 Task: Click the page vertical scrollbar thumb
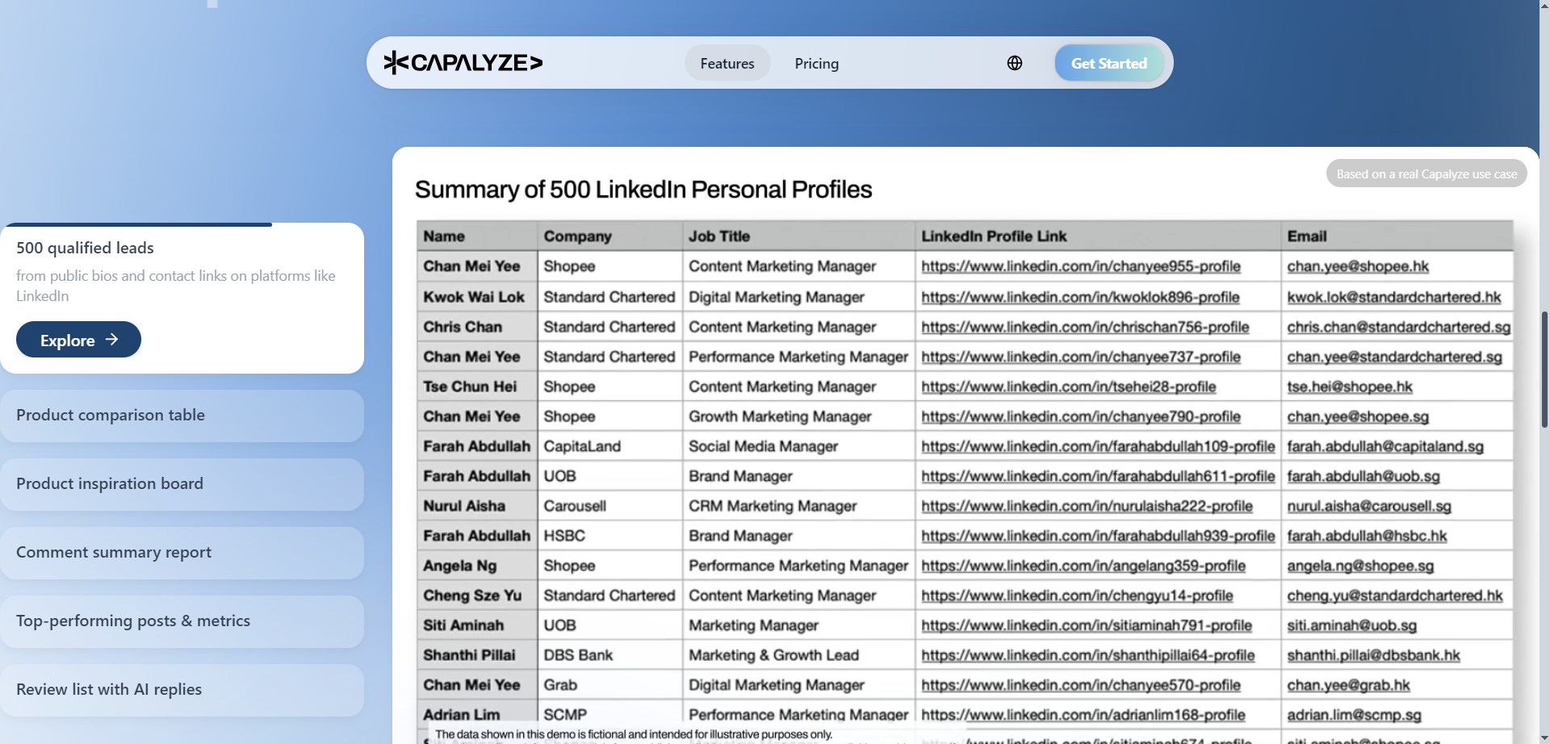1545,370
